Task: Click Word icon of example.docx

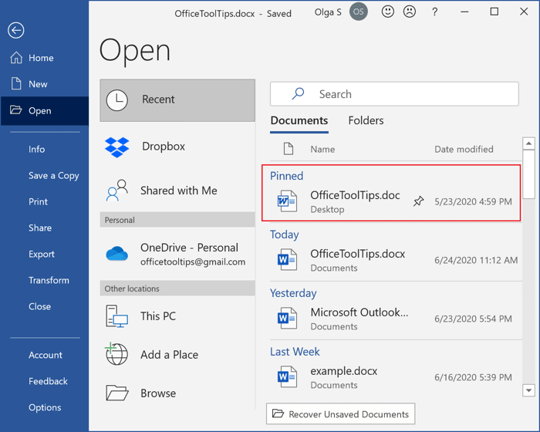Action: click(287, 376)
